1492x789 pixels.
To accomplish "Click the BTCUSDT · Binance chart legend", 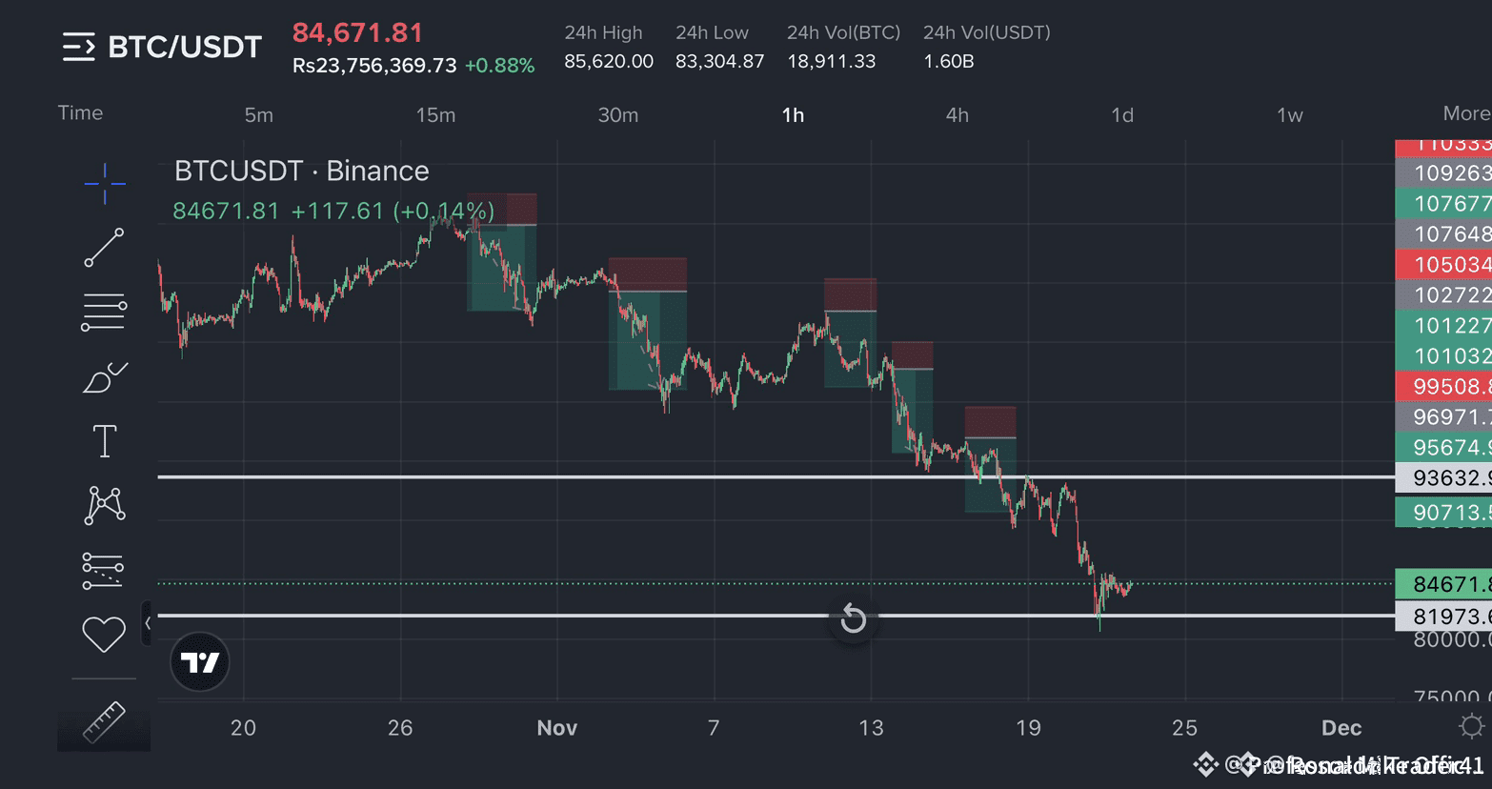I will (301, 171).
